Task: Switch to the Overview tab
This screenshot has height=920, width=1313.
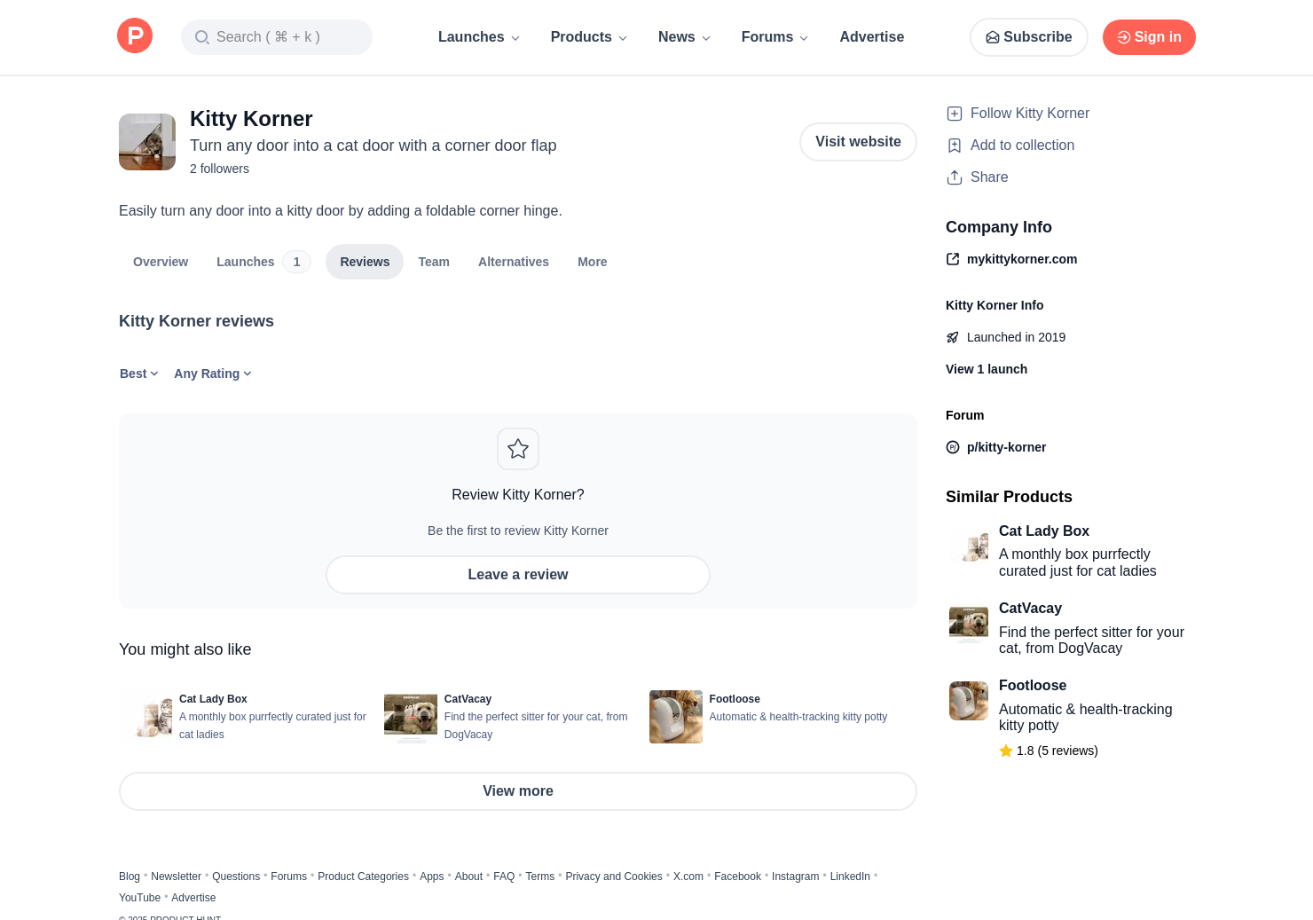Action: point(161,262)
